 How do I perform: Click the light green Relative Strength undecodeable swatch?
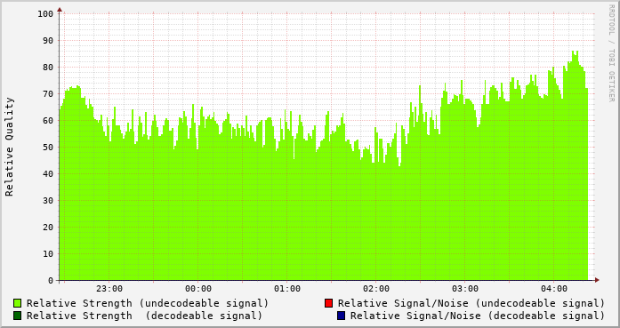click(18, 303)
